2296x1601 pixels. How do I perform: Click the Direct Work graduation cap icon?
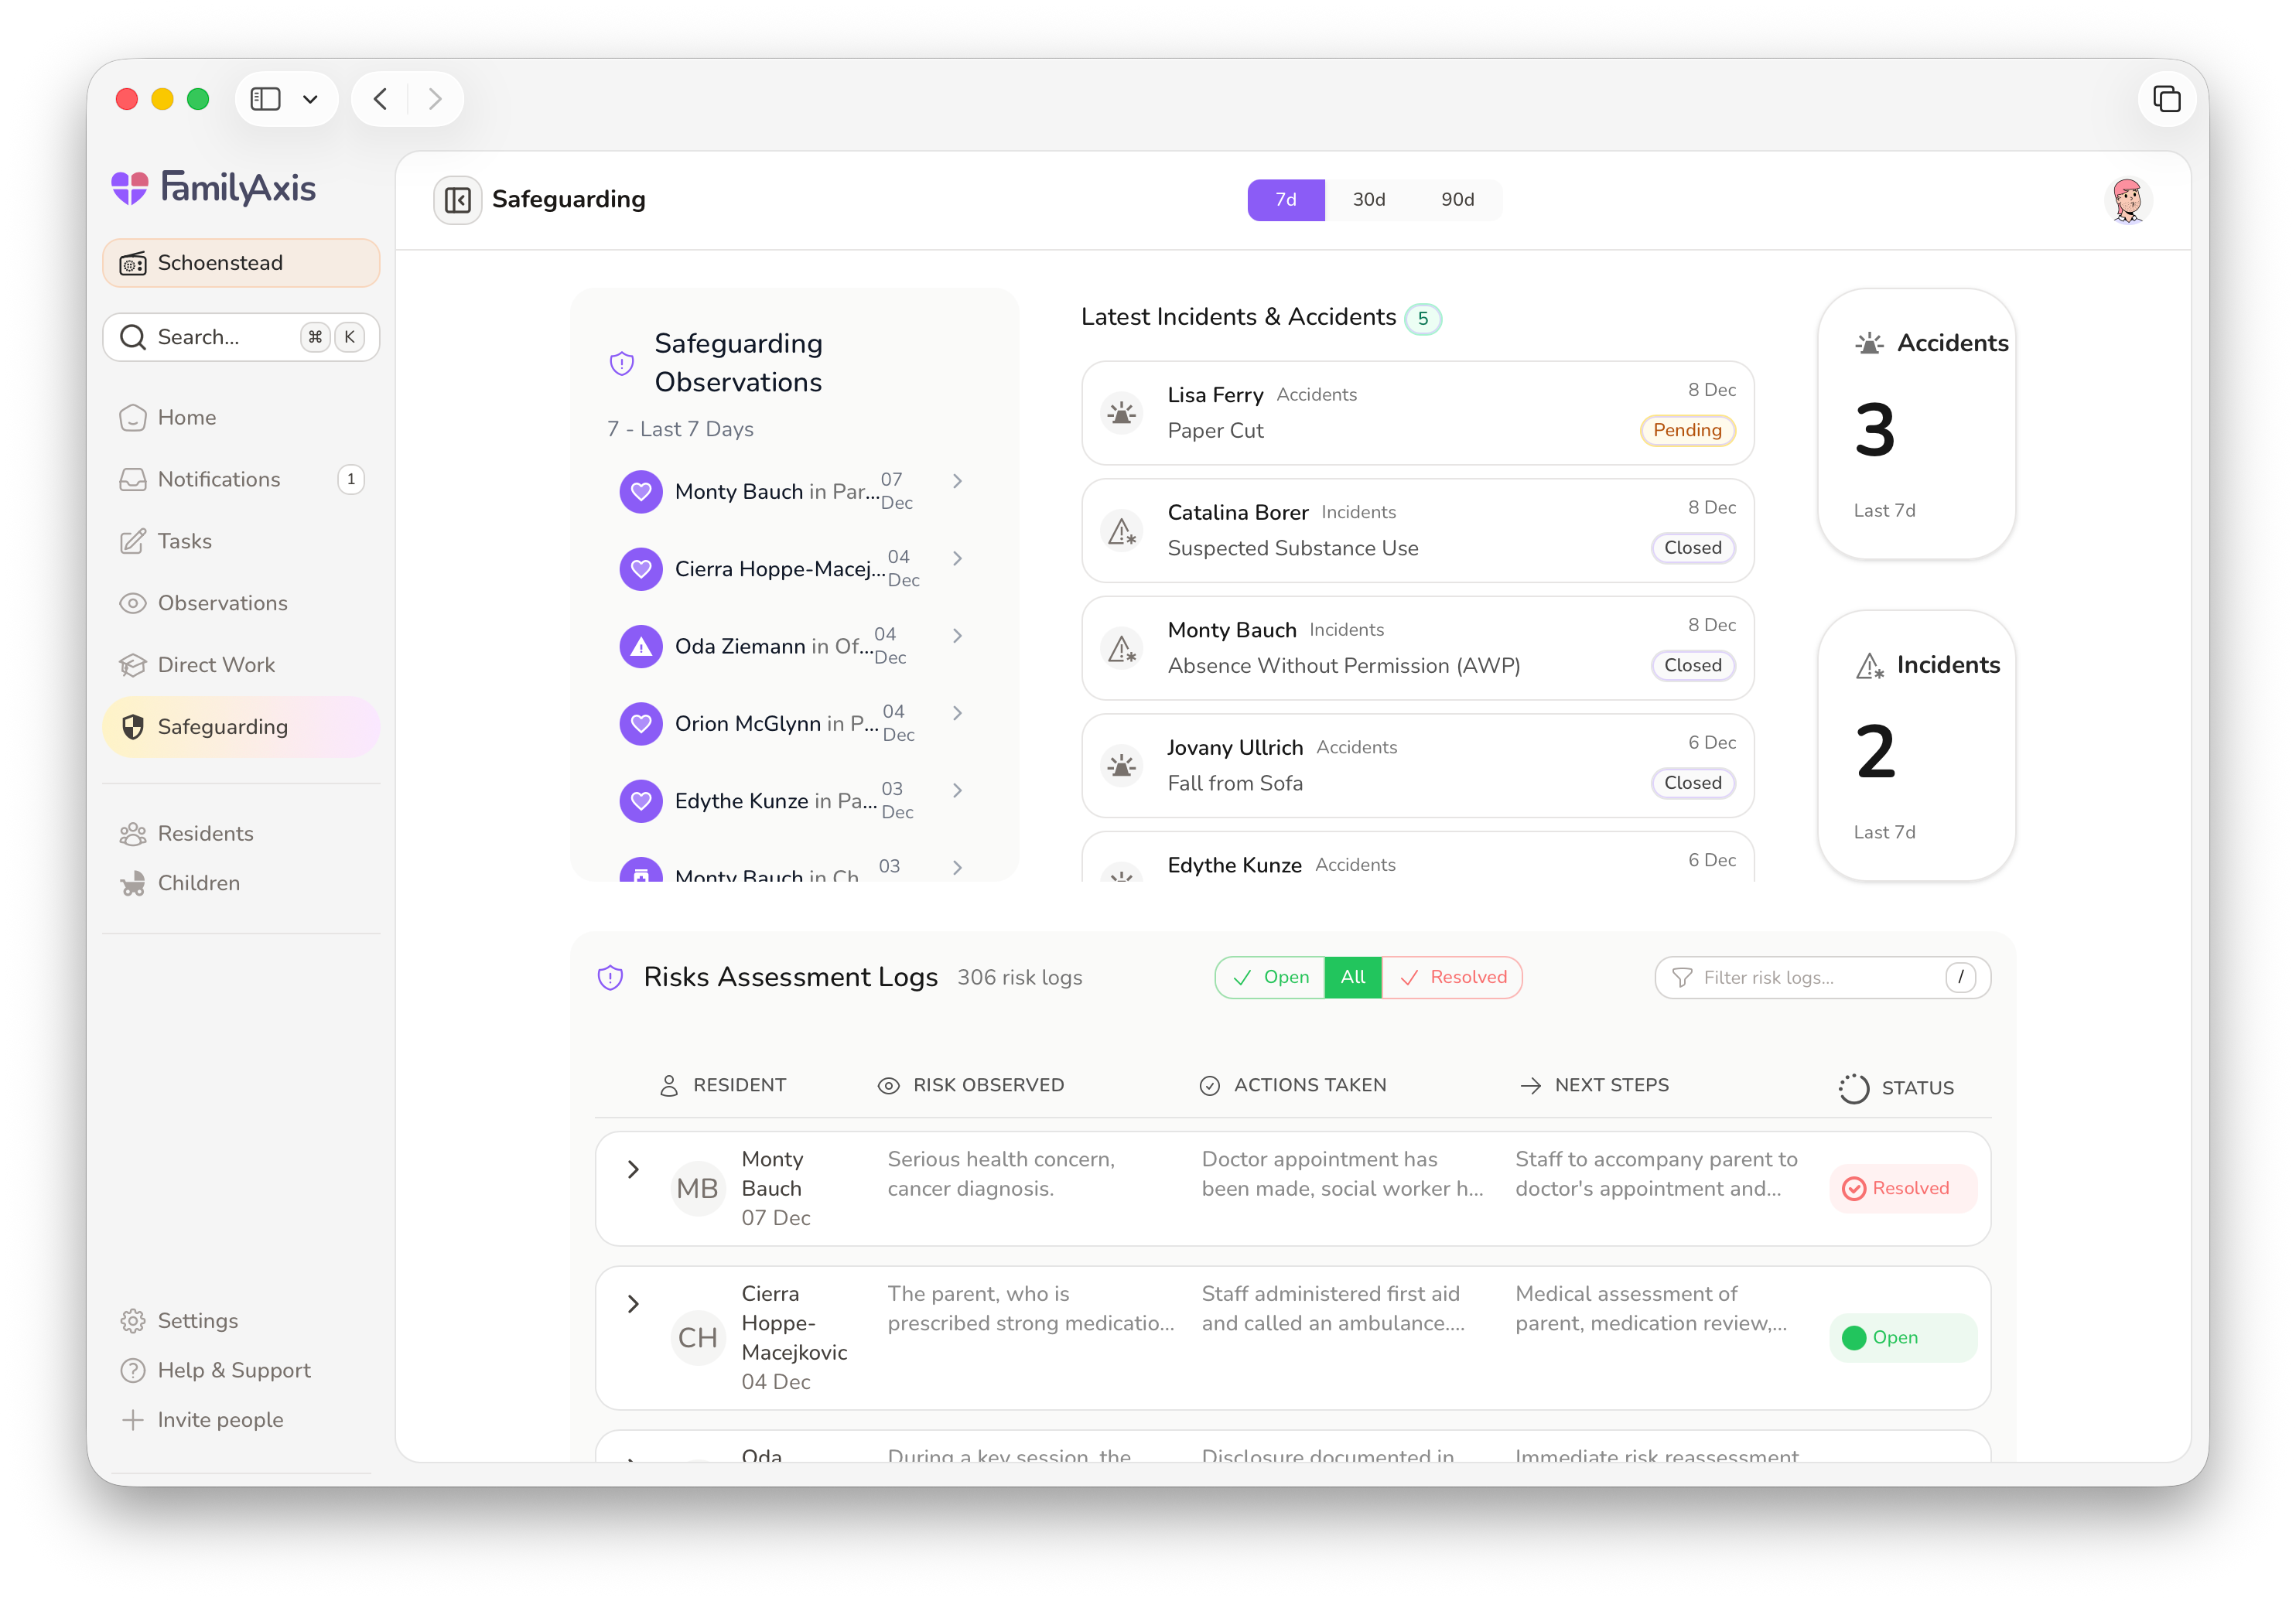133,665
